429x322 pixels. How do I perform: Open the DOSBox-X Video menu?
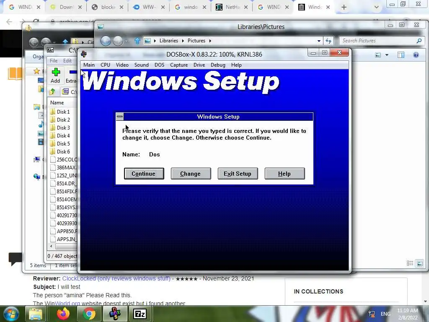pos(122,65)
